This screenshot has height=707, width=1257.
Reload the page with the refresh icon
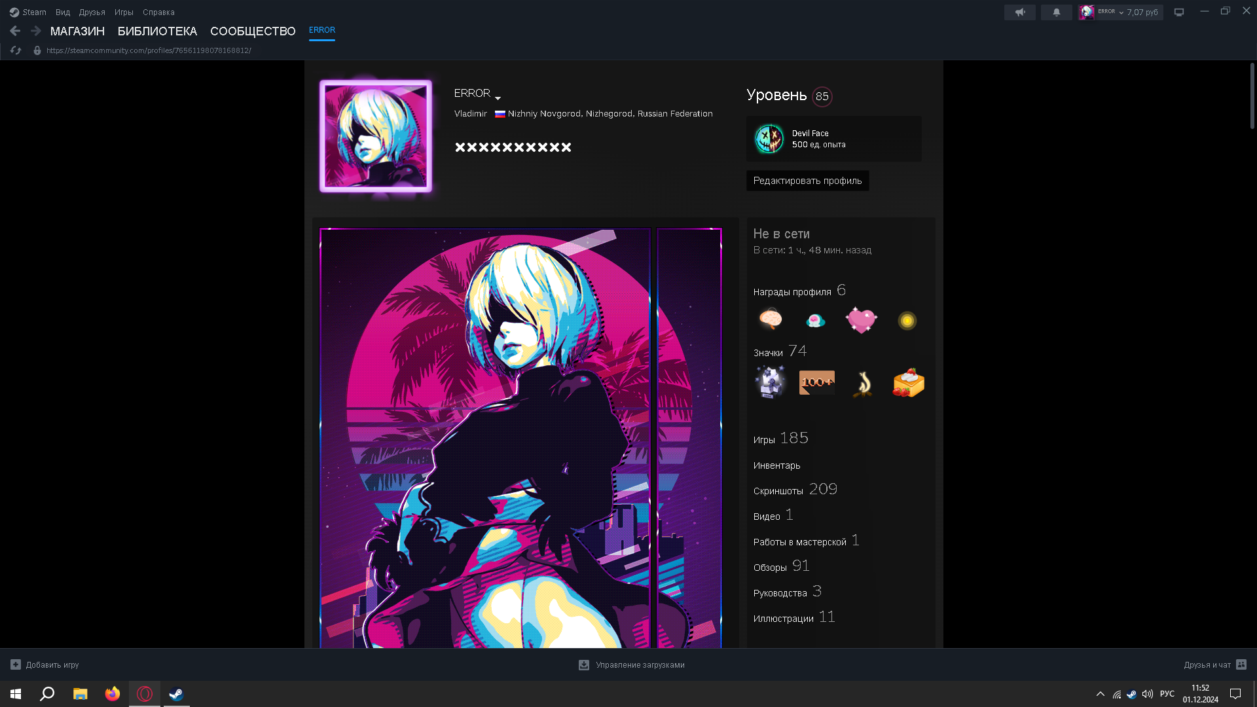click(x=16, y=50)
